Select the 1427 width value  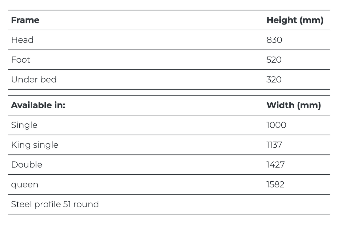[275, 165]
